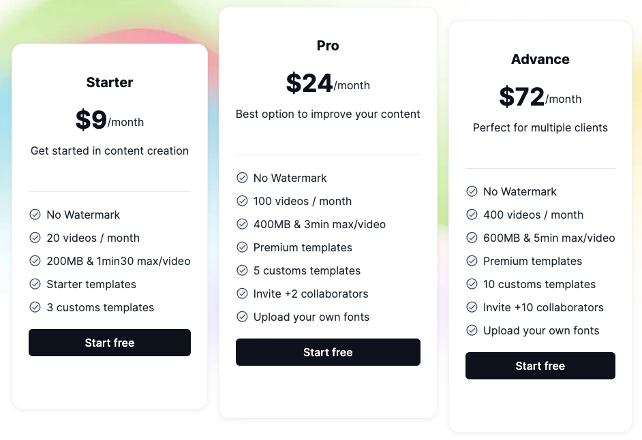Click check icon beside 400MB & 3min max/video
This screenshot has width=642, height=440.
tap(242, 224)
